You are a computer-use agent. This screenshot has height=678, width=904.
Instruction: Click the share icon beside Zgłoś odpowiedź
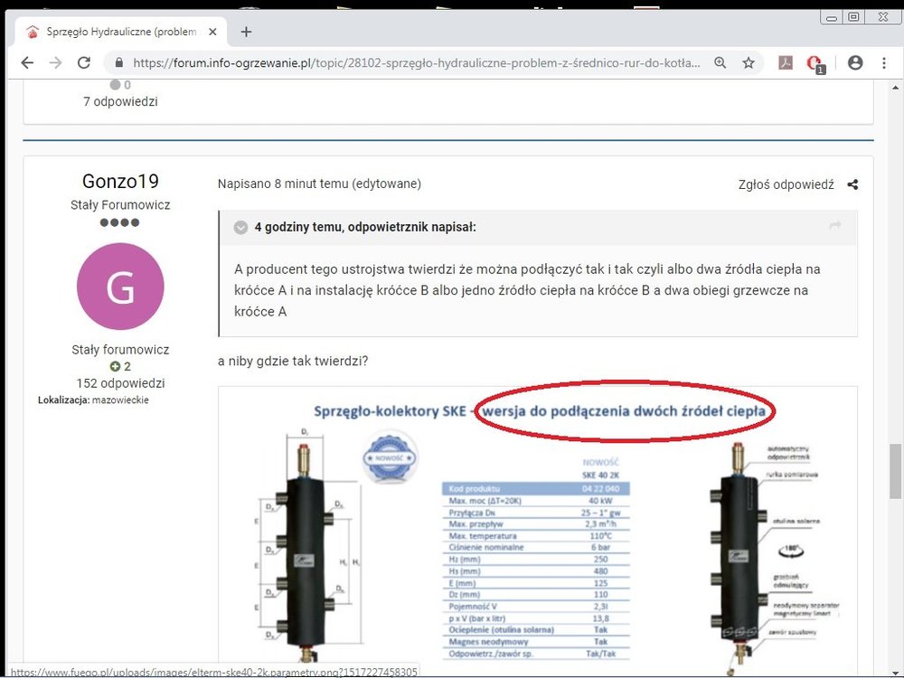pos(852,184)
